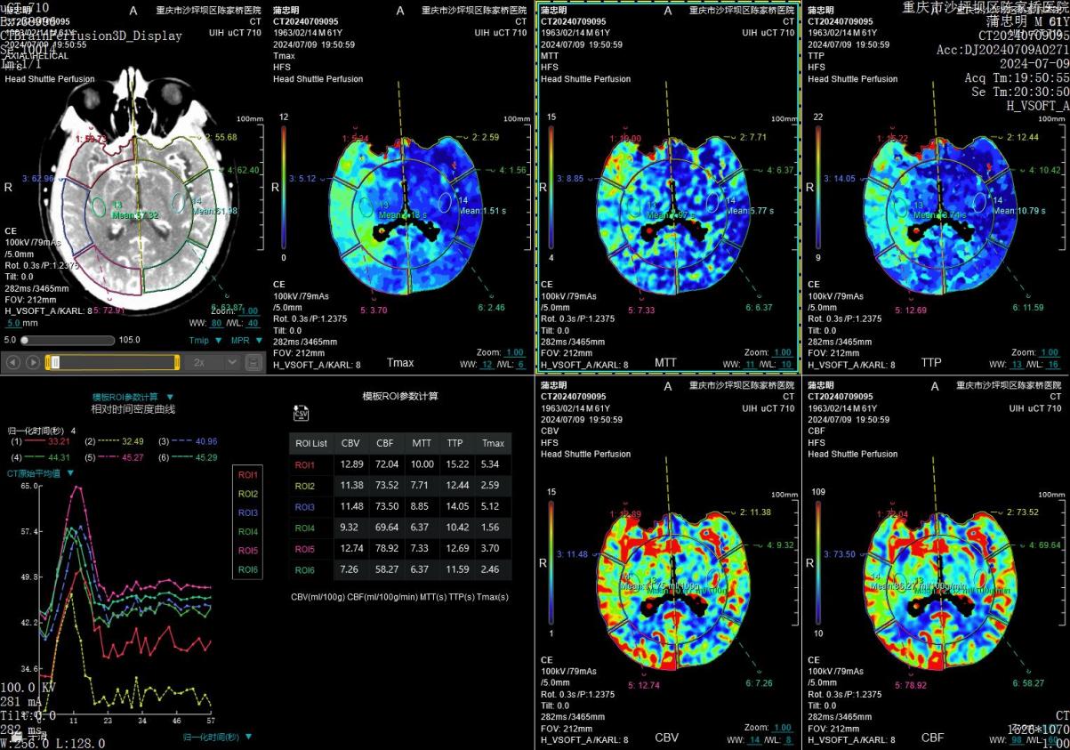Select ROI1 in the chart legend

[x=247, y=475]
